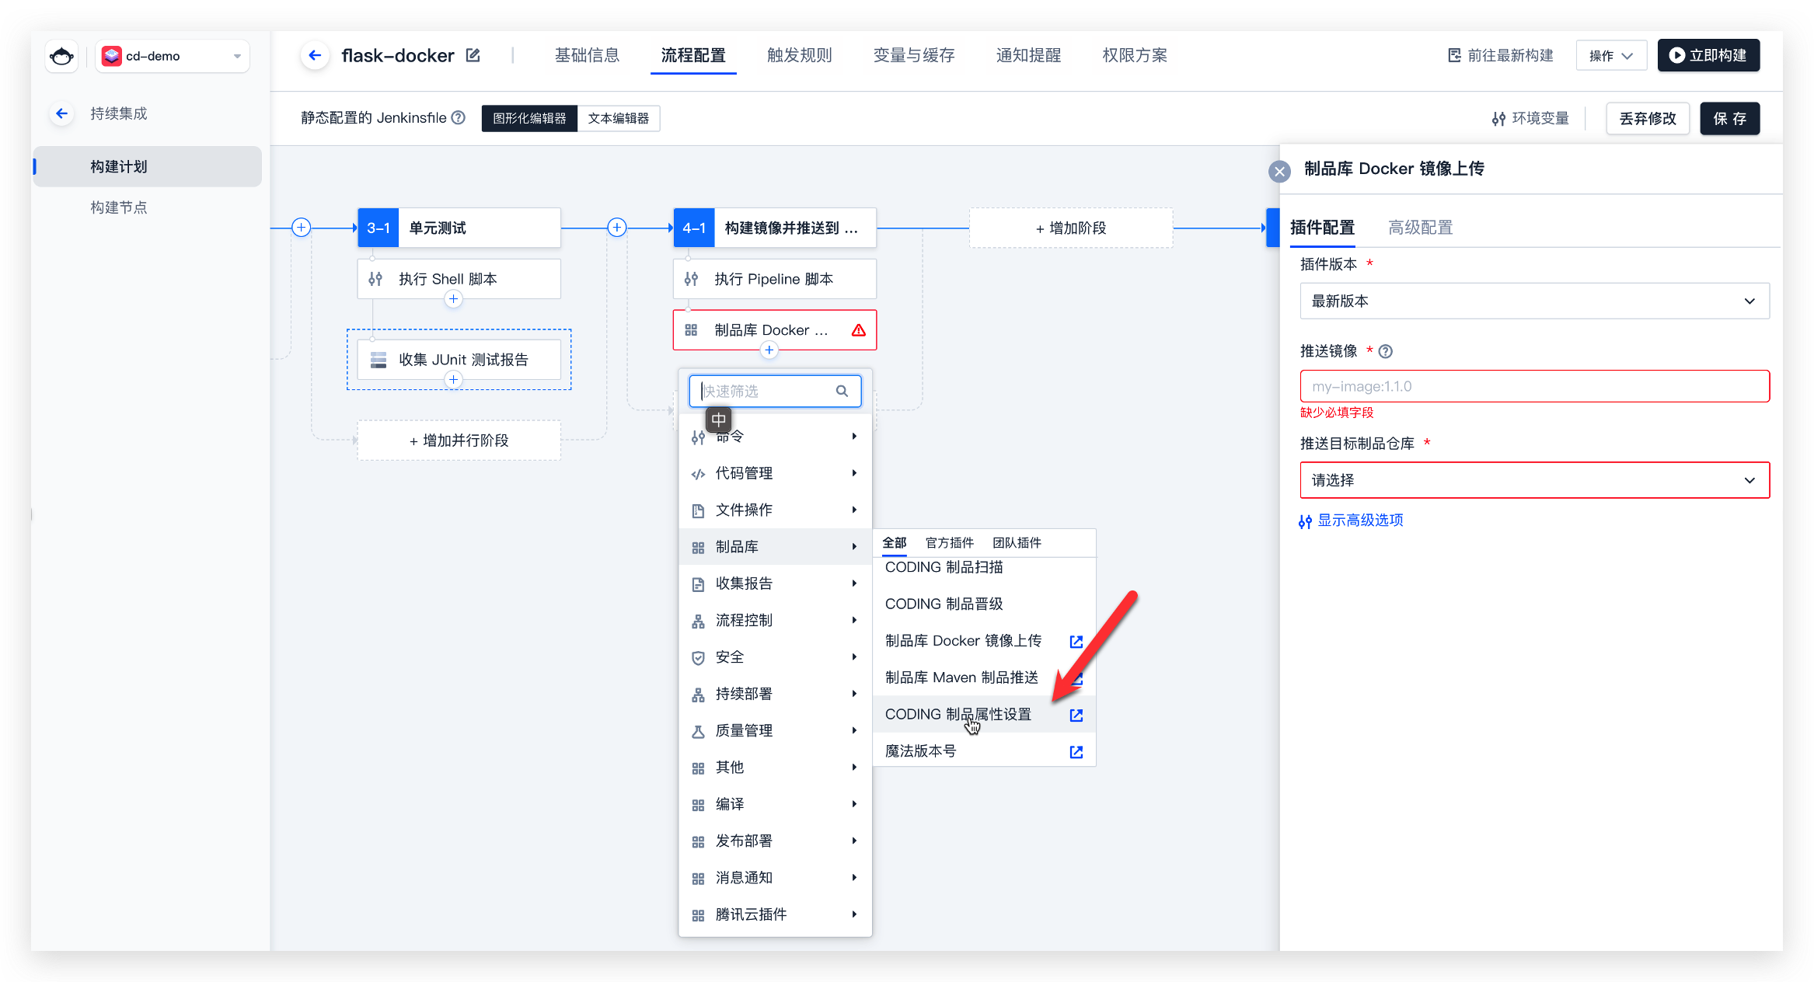Switch to the 权限方案 tab
The height and width of the screenshot is (982, 1814).
[x=1135, y=55]
